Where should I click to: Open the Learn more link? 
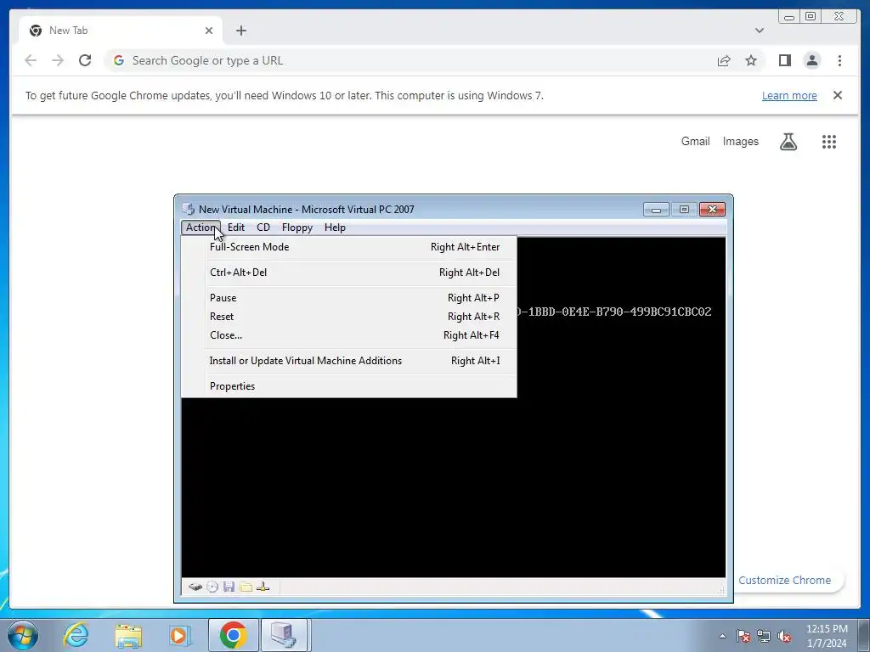tap(789, 95)
